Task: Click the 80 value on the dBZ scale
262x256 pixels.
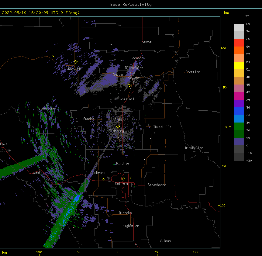Action: (248, 24)
